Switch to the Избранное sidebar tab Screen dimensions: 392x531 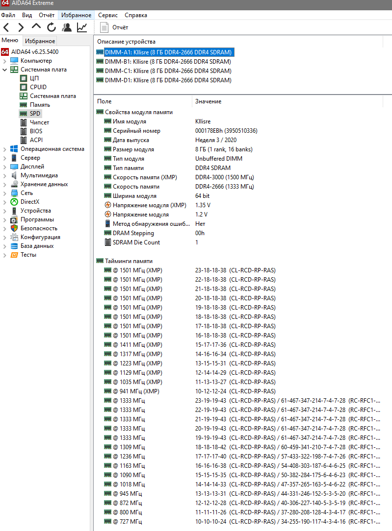click(40, 41)
